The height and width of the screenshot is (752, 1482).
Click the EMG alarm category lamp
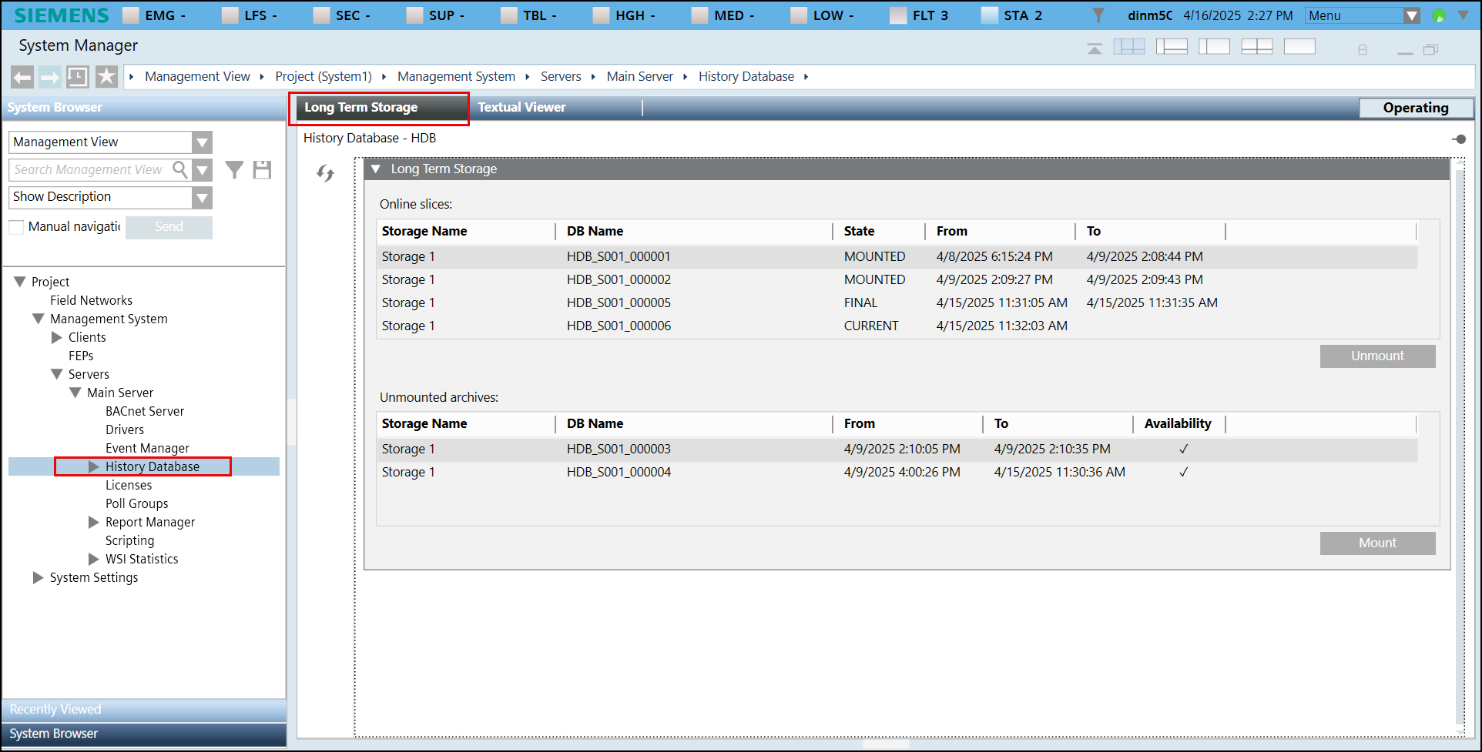click(131, 15)
